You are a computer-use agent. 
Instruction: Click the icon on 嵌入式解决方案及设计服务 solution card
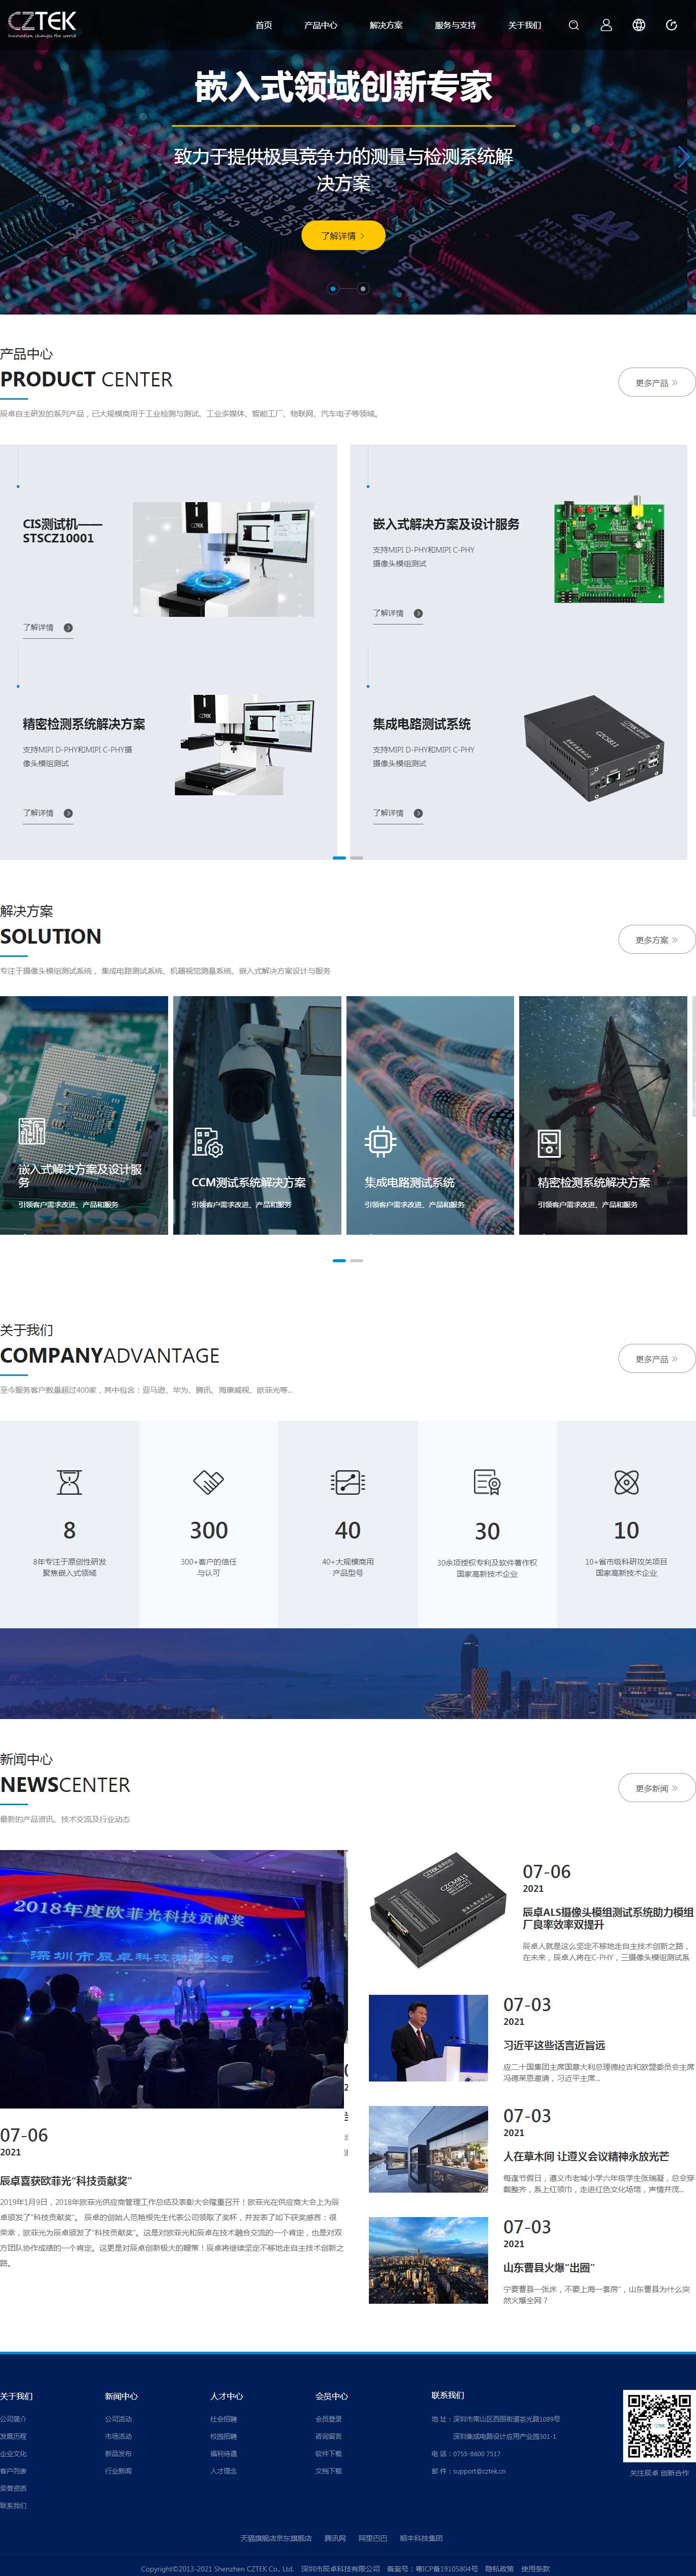(x=32, y=1130)
